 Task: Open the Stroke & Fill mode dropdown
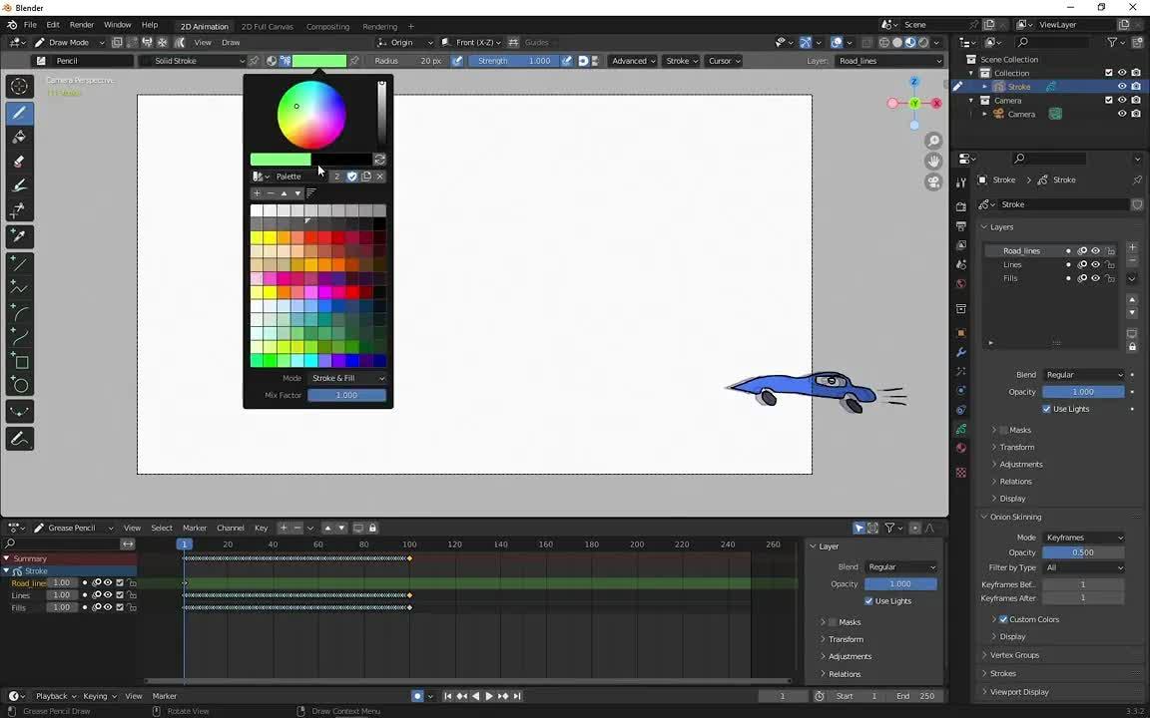tap(347, 377)
